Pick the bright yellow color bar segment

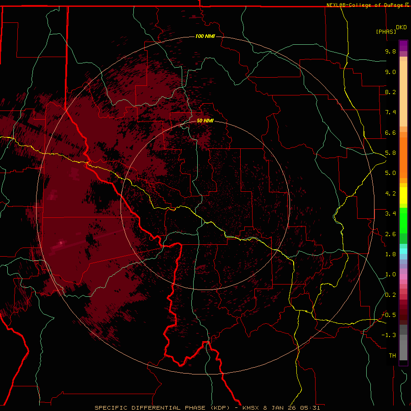(403, 195)
